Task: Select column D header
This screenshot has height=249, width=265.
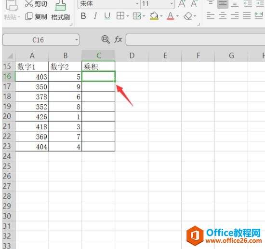Action: (132, 55)
